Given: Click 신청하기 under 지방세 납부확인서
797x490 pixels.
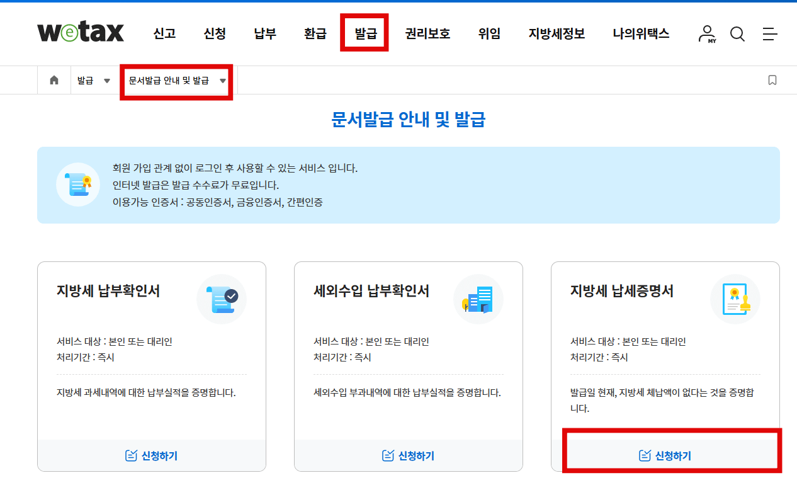Looking at the screenshot, I should [x=151, y=455].
